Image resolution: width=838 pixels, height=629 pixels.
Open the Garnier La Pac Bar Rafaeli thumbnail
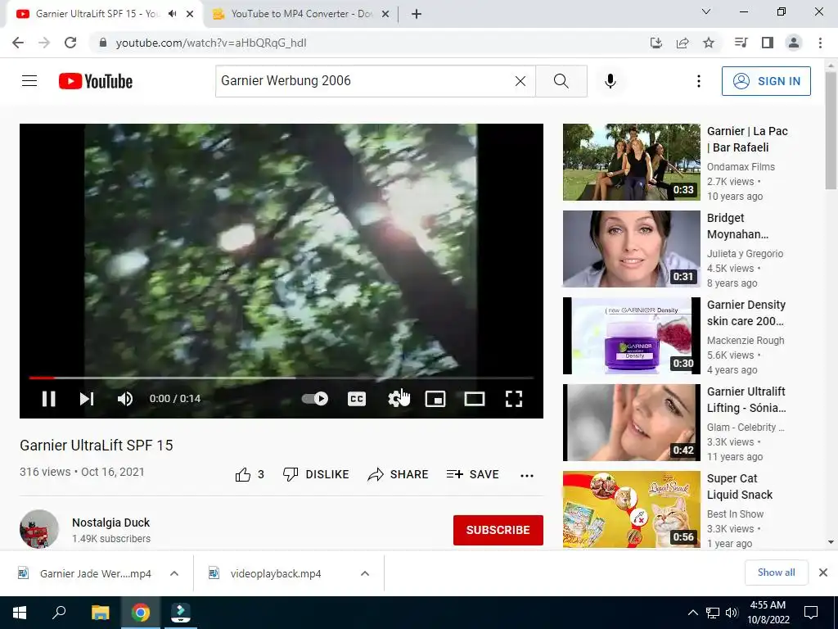(x=631, y=162)
